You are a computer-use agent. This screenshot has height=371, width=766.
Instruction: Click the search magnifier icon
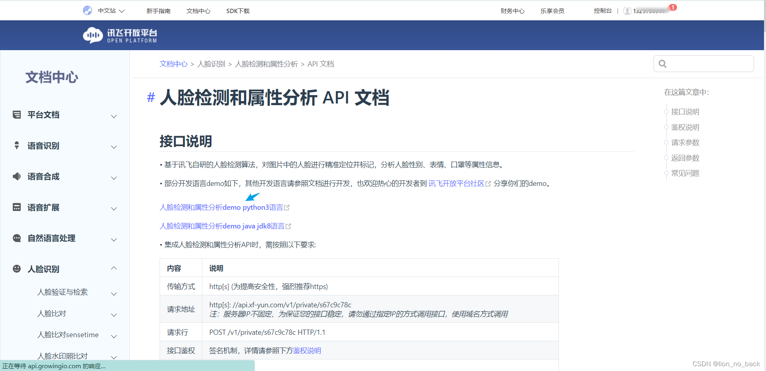click(x=663, y=64)
